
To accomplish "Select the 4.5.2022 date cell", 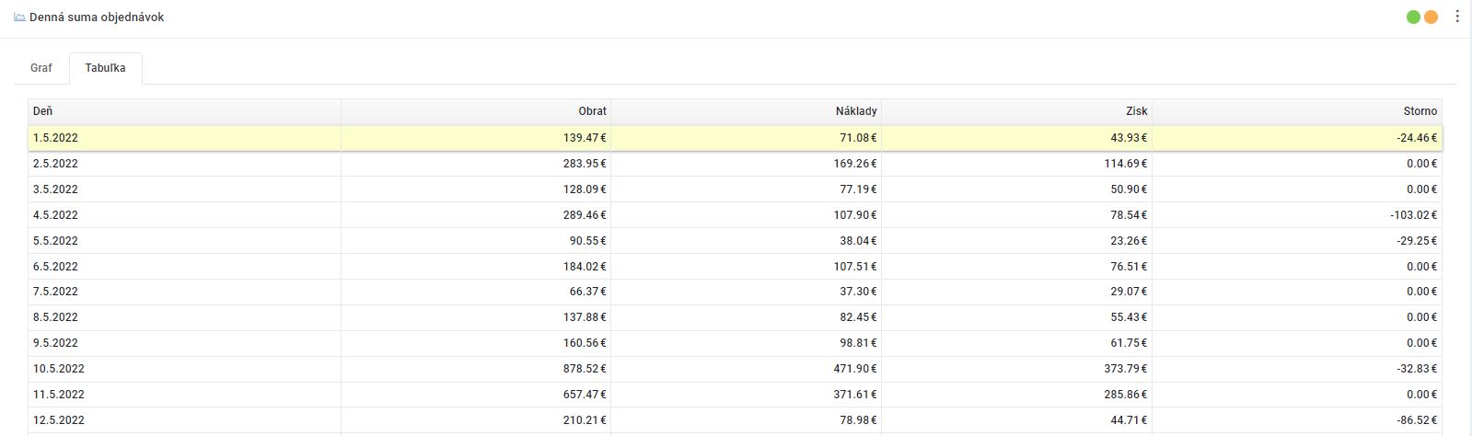I will 55,215.
